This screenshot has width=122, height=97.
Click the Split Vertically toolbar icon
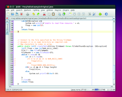(83, 14)
